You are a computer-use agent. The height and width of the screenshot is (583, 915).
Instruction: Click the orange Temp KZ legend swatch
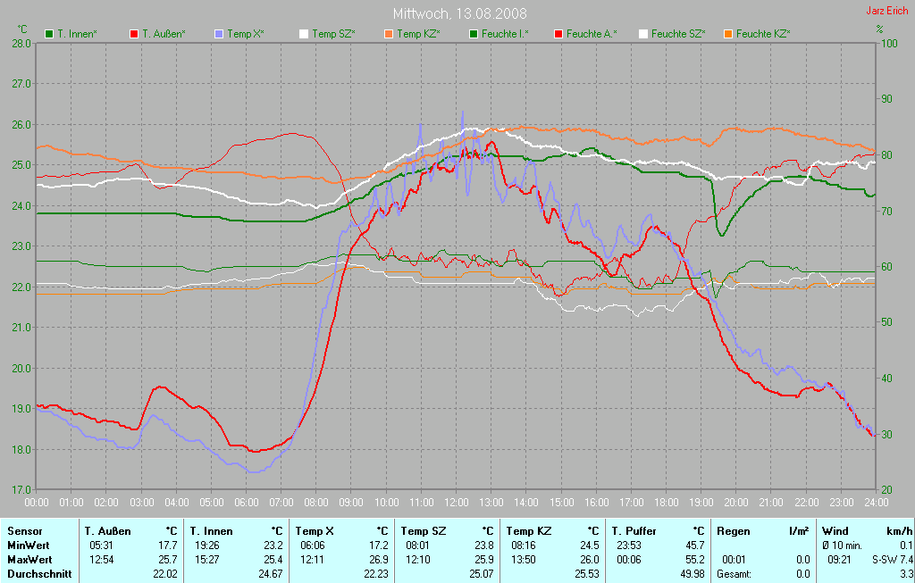click(389, 34)
